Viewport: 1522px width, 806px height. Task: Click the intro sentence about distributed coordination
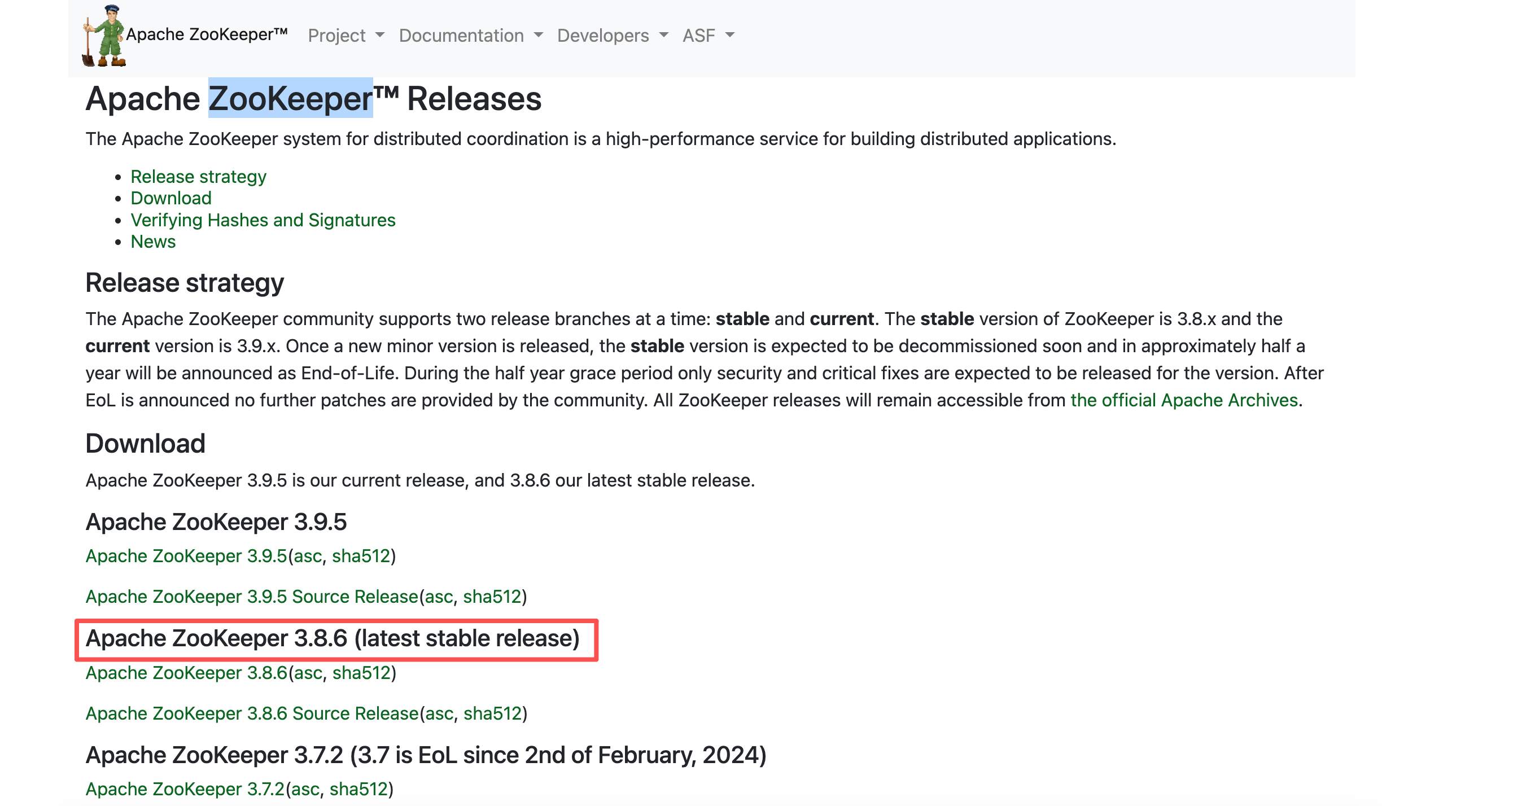click(x=601, y=139)
